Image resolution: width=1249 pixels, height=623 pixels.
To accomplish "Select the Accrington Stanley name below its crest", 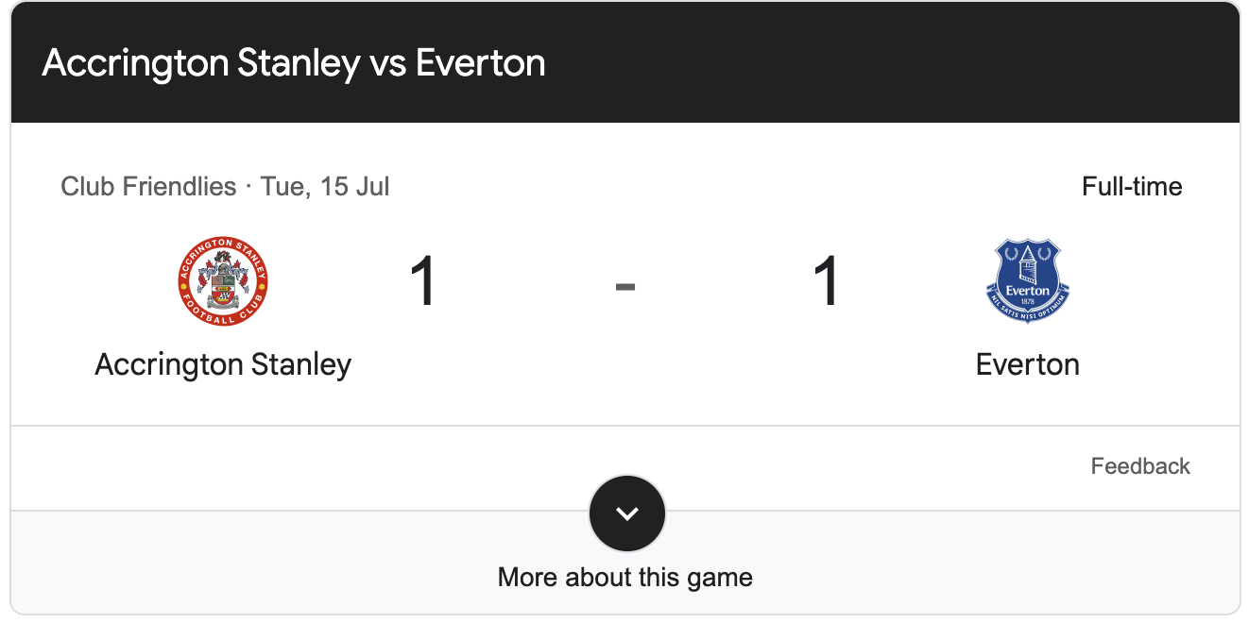I will coord(223,364).
